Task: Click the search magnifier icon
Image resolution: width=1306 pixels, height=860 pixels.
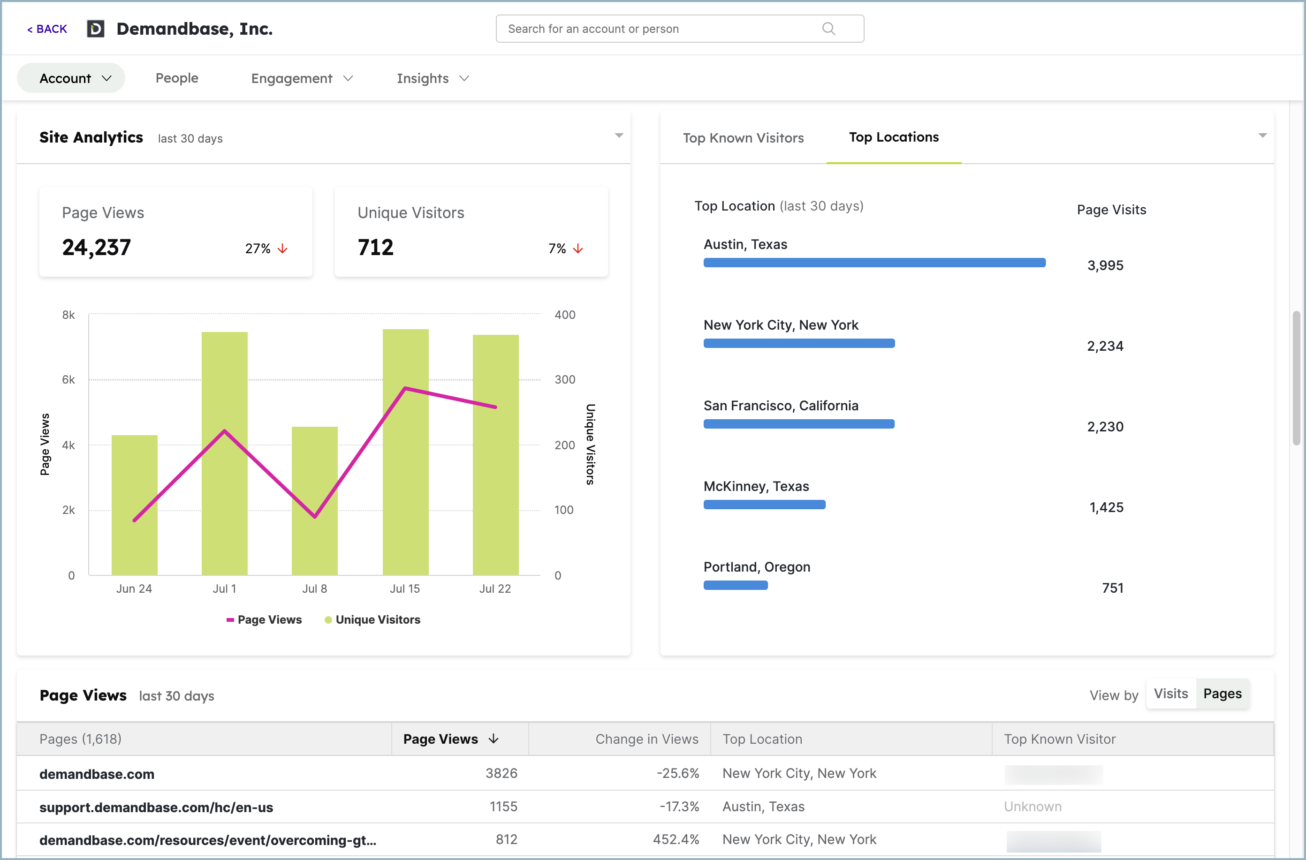Action: coord(828,29)
